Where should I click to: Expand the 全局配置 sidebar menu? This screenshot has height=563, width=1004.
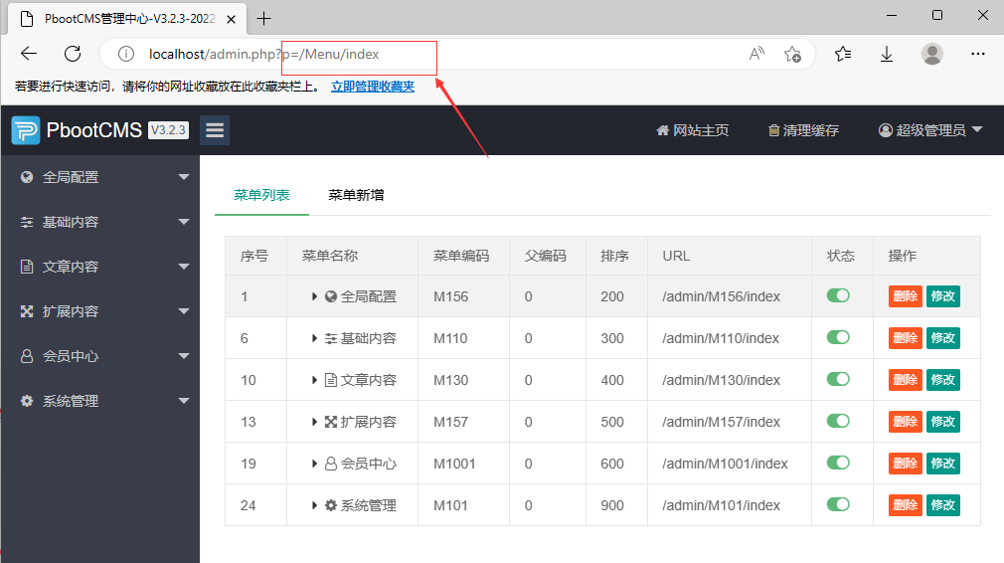[x=99, y=177]
